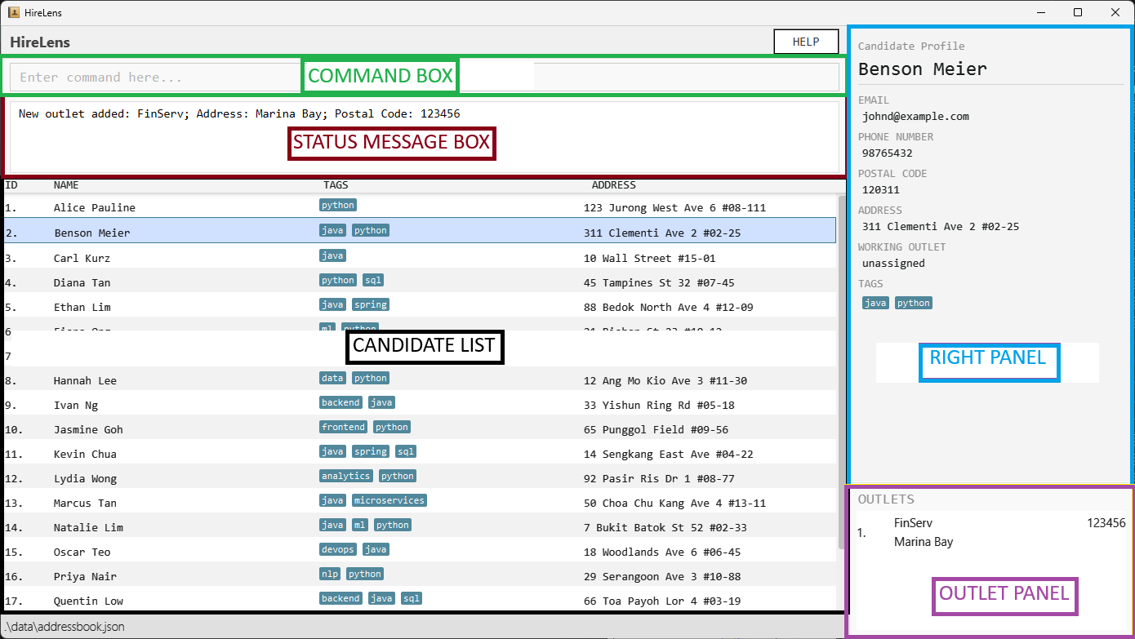Click the NAME column header
Image resolution: width=1135 pixels, height=639 pixels.
[x=66, y=185]
